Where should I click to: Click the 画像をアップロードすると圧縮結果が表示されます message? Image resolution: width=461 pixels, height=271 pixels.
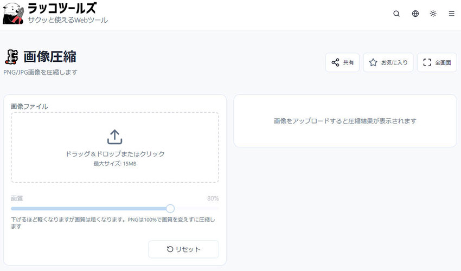pos(345,121)
